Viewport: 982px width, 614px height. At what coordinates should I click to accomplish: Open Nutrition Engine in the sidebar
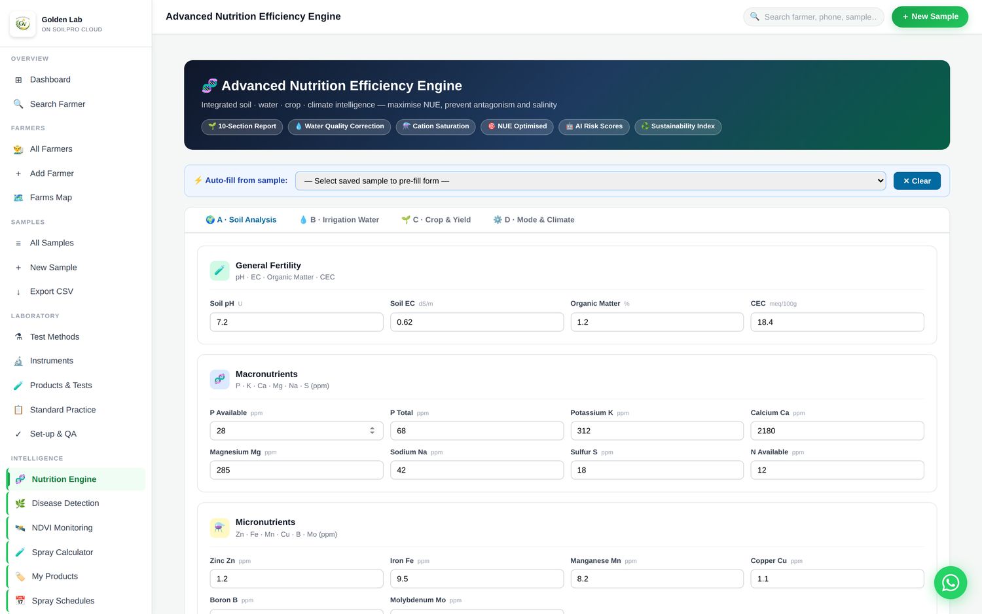76,479
